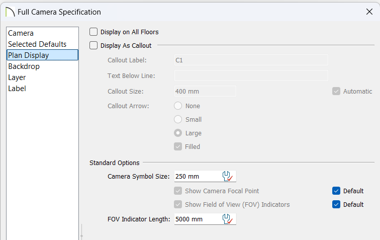380x240 pixels.
Task: Click the FOV Indicator Length default wrench icon
Action: coord(227,219)
